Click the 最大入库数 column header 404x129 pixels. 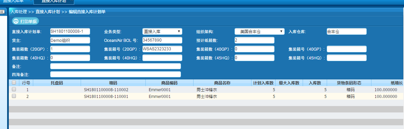[x=289, y=83]
